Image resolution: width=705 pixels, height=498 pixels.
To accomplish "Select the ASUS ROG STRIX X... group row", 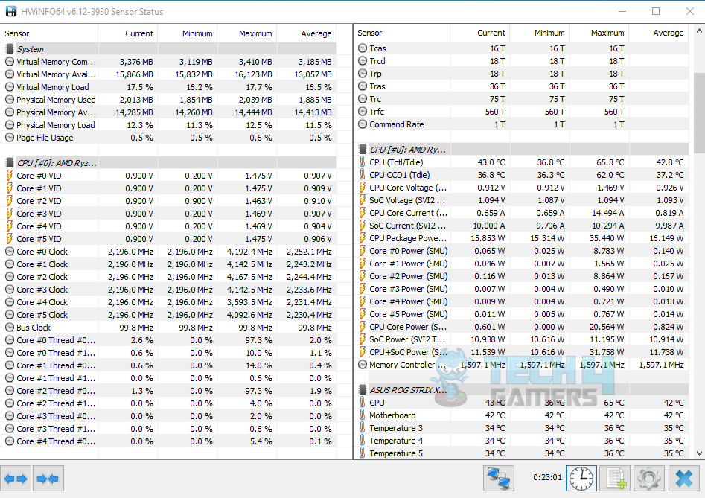I will tap(521, 389).
